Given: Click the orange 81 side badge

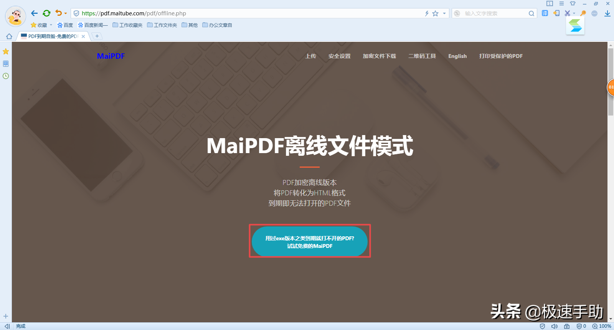Looking at the screenshot, I should (x=611, y=87).
